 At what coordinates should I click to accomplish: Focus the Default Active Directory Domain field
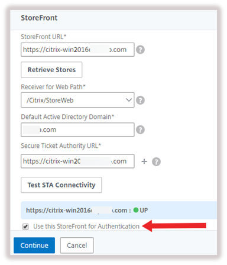coord(77,130)
